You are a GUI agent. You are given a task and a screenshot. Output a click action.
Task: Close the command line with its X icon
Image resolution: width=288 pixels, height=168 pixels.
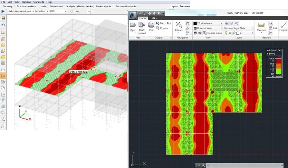click(x=199, y=166)
